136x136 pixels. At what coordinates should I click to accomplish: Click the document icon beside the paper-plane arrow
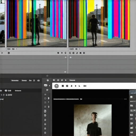pos(9,53)
